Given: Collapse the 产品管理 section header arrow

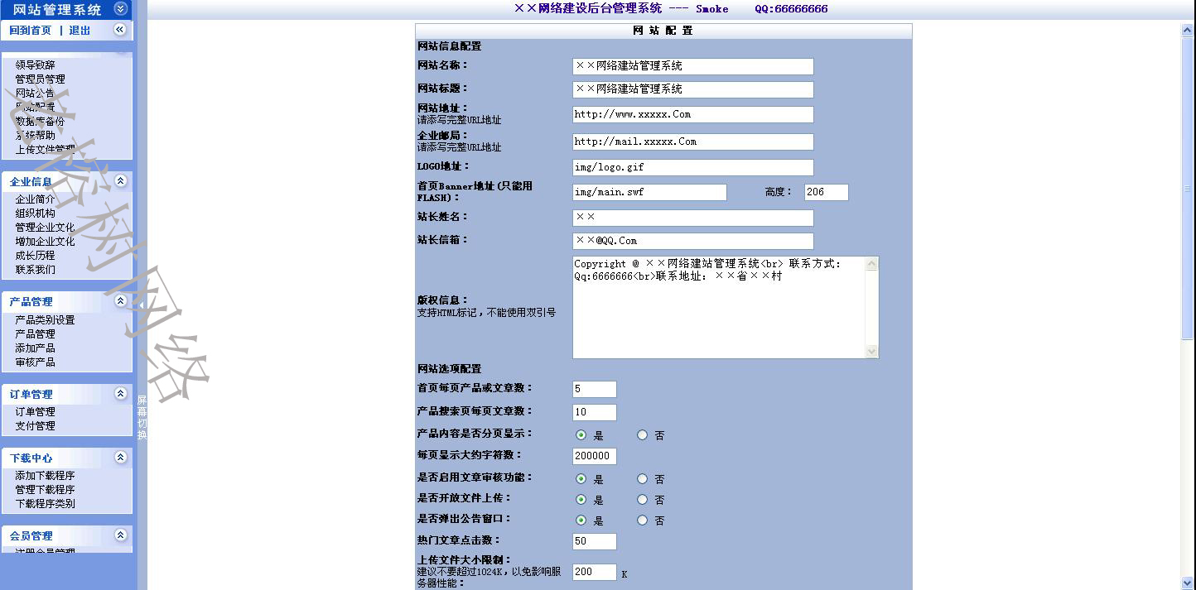Looking at the screenshot, I should (120, 301).
